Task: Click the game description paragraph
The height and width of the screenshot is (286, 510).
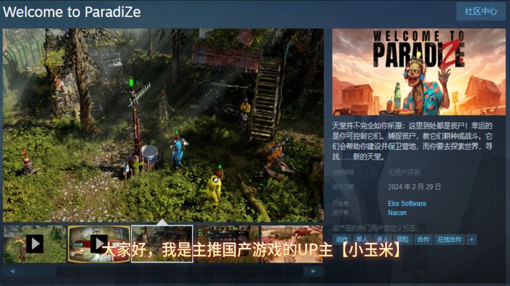Action: tap(412, 141)
